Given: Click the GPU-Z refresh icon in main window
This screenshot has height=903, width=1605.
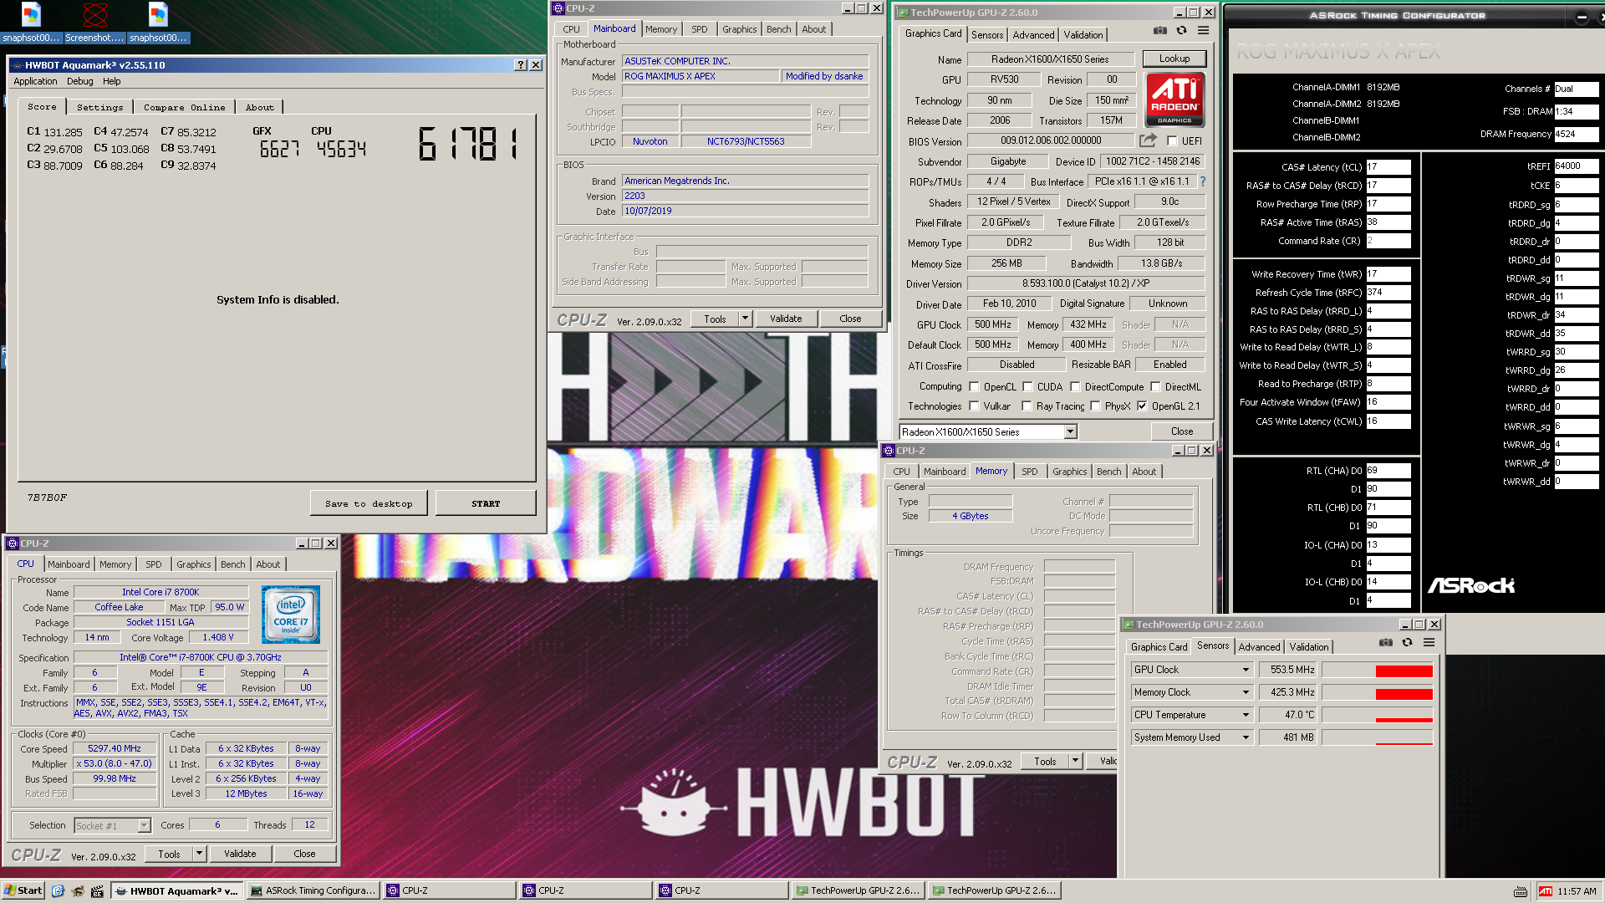Looking at the screenshot, I should pos(1181,30).
